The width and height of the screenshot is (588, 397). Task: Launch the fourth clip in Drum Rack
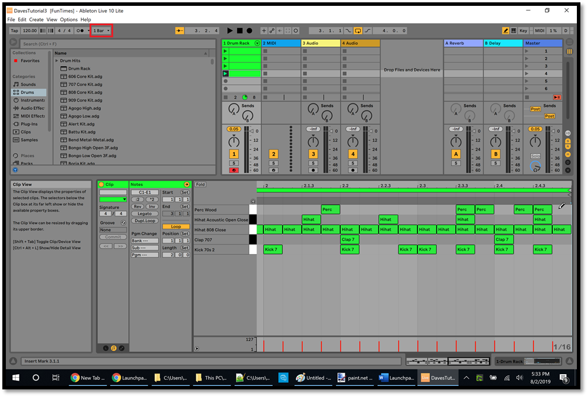(225, 74)
